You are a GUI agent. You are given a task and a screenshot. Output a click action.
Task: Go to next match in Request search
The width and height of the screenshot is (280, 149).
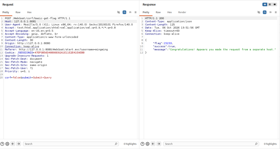[x=19, y=144]
